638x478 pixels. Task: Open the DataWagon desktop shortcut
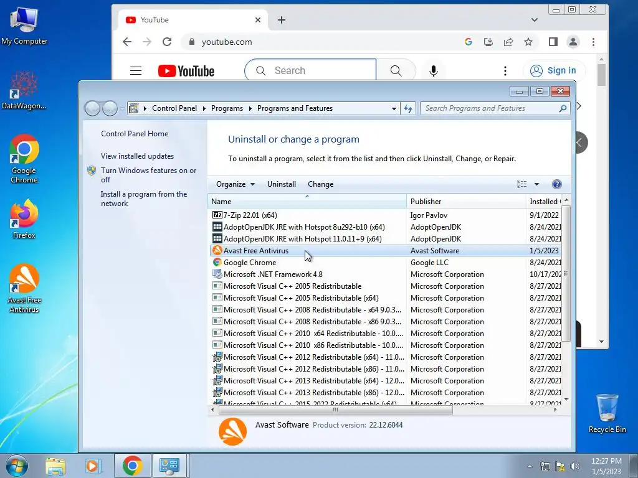tap(24, 90)
